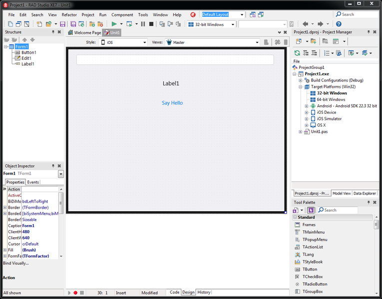Image resolution: width=382 pixels, height=299 pixels.
Task: Toggle the pin on the Project Manager panel
Action: (369, 32)
